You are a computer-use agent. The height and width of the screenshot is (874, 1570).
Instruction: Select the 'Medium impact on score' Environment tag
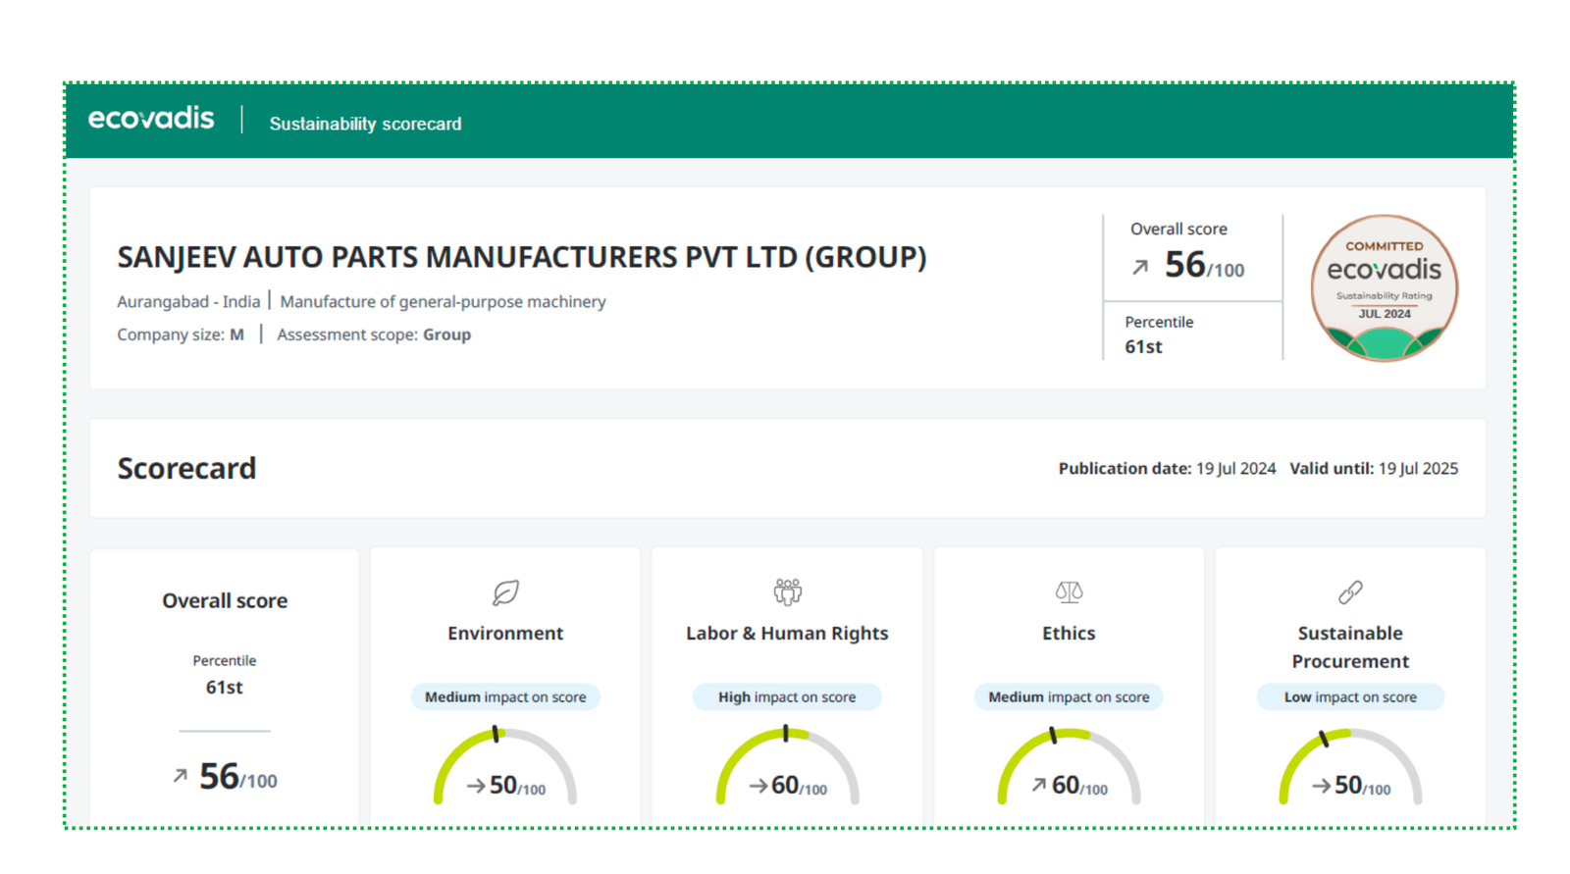click(x=505, y=697)
